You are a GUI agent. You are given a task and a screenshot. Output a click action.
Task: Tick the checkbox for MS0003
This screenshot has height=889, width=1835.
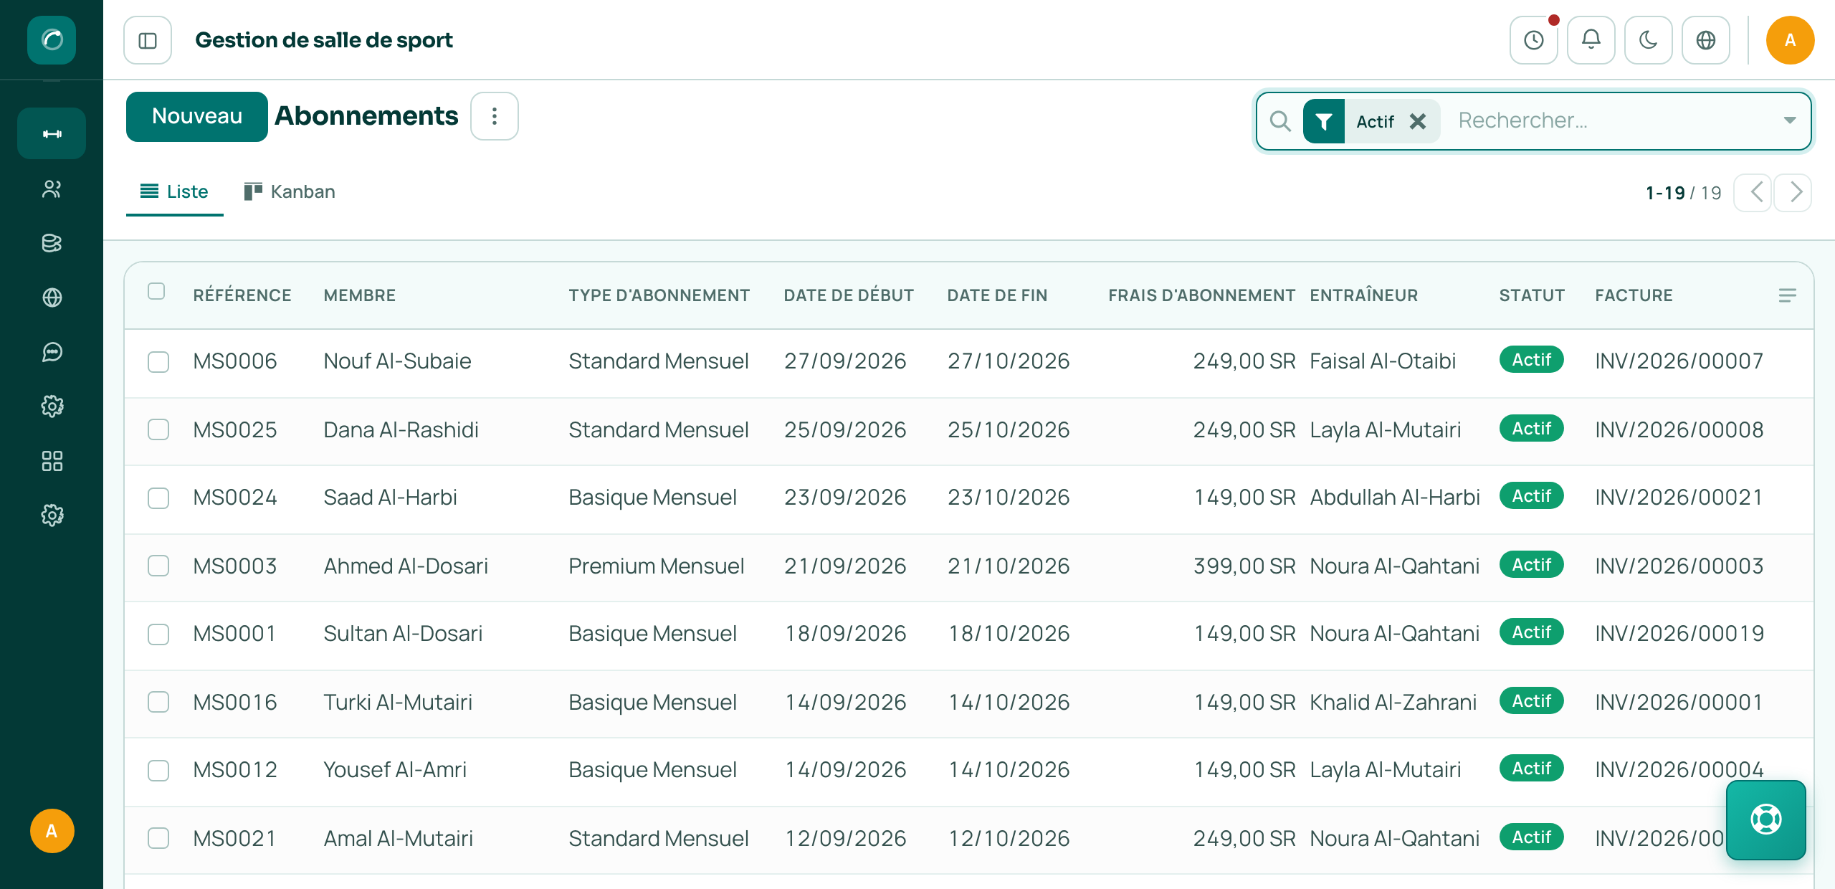click(x=158, y=566)
